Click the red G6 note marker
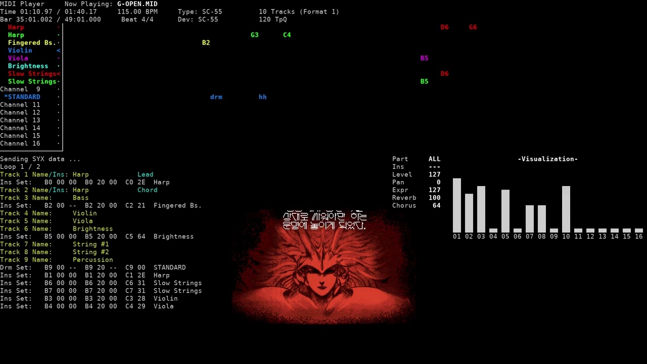This screenshot has height=364, width=647. pyautogui.click(x=473, y=27)
